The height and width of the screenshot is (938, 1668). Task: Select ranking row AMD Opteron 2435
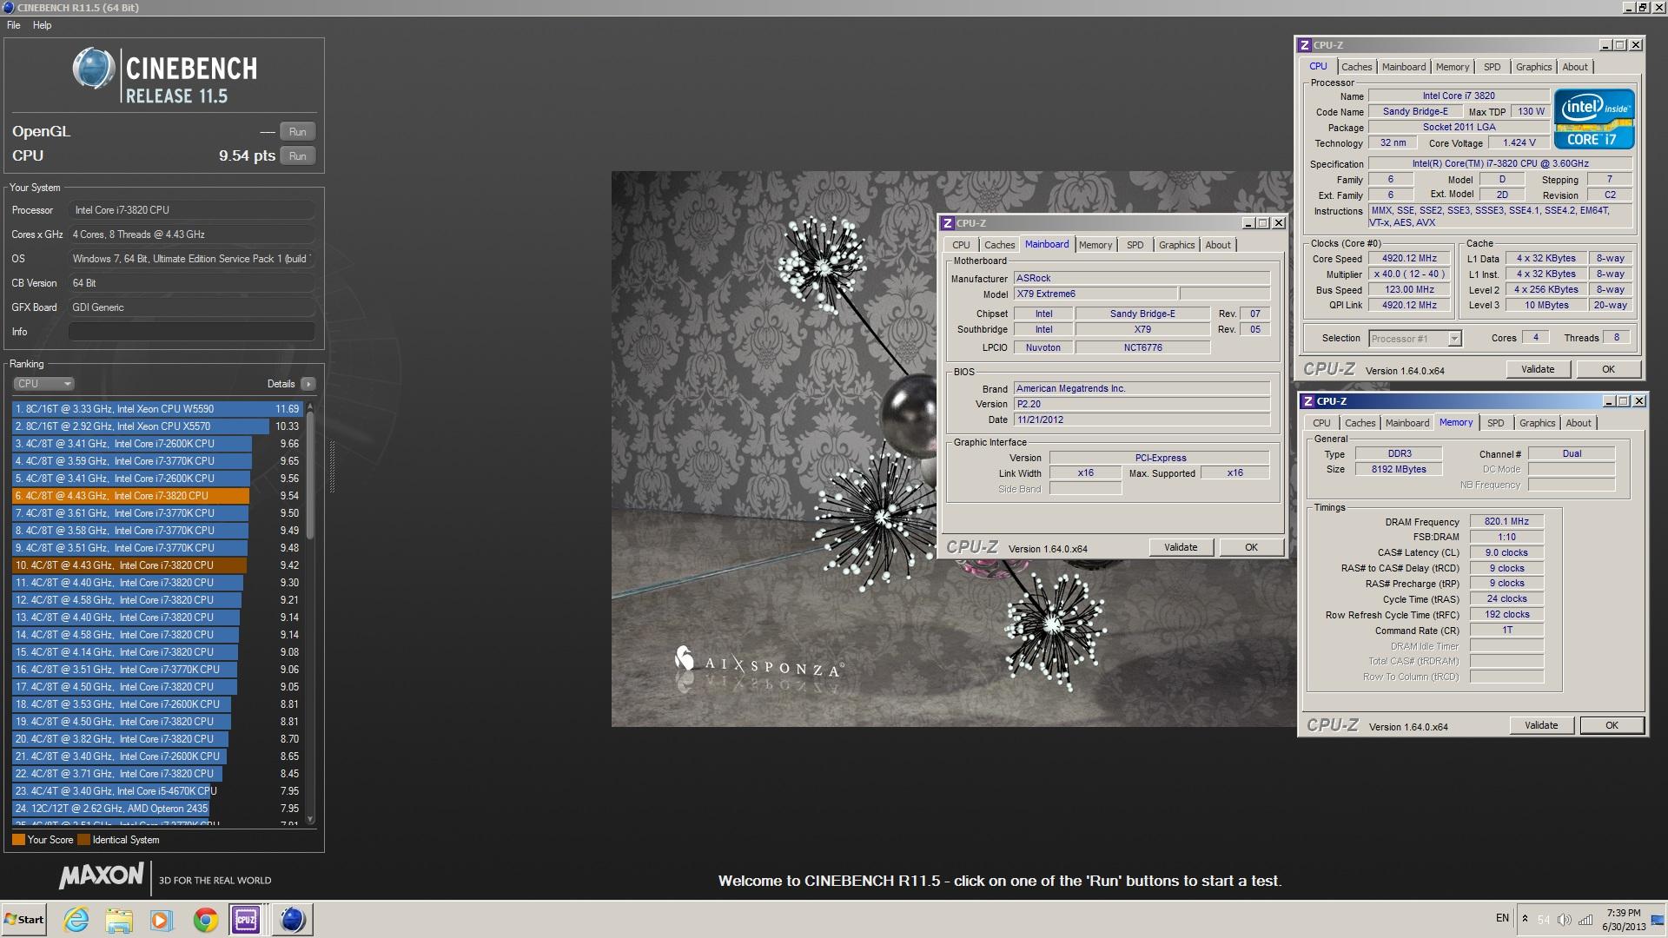tap(157, 809)
